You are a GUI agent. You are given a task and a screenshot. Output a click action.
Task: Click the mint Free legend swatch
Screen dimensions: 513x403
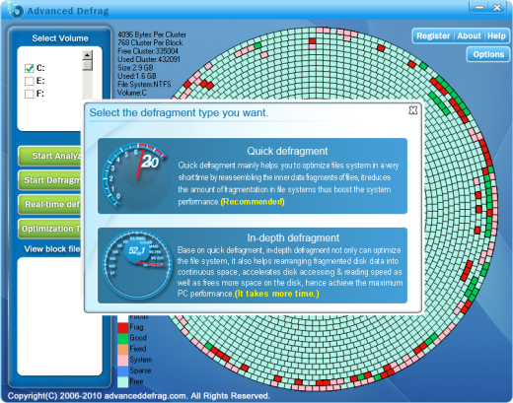coord(122,381)
